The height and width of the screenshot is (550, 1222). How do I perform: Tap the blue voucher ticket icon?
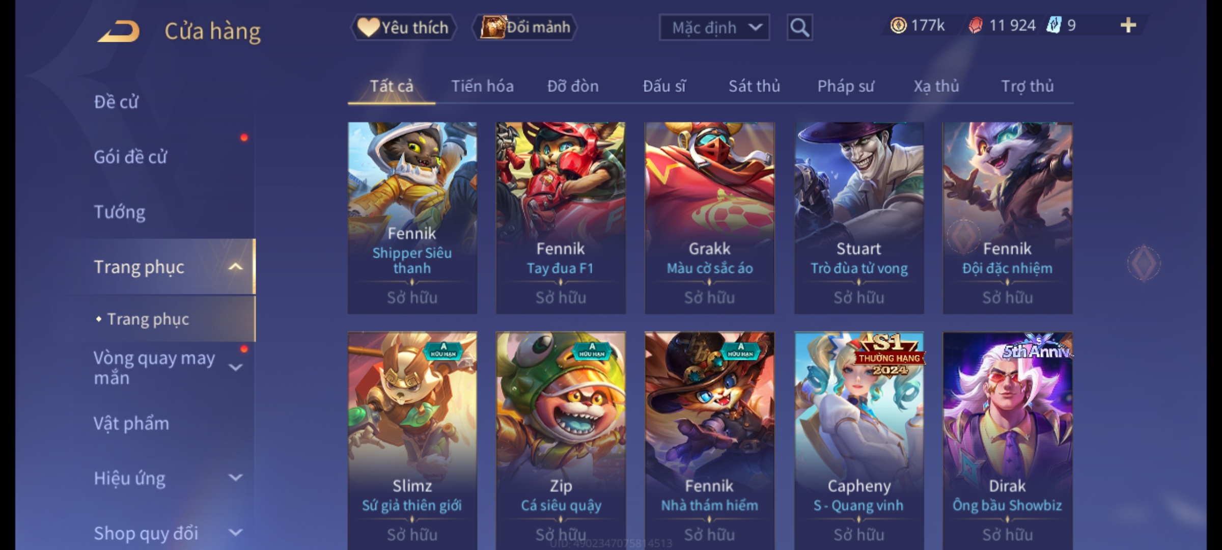1054,25
